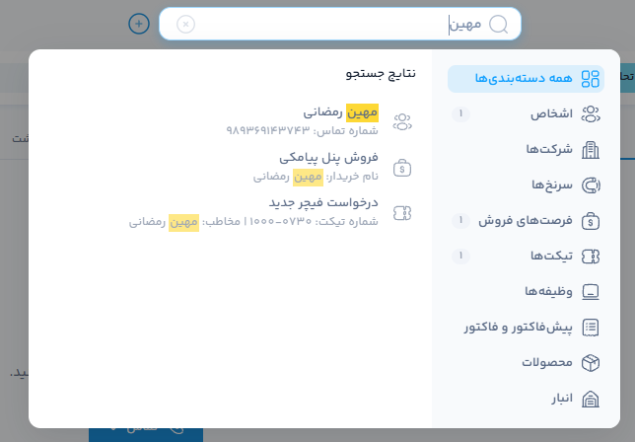Click the grid icon of همه دسته‌بندی‌ها
Image resolution: width=635 pixels, height=442 pixels.
pyautogui.click(x=590, y=79)
